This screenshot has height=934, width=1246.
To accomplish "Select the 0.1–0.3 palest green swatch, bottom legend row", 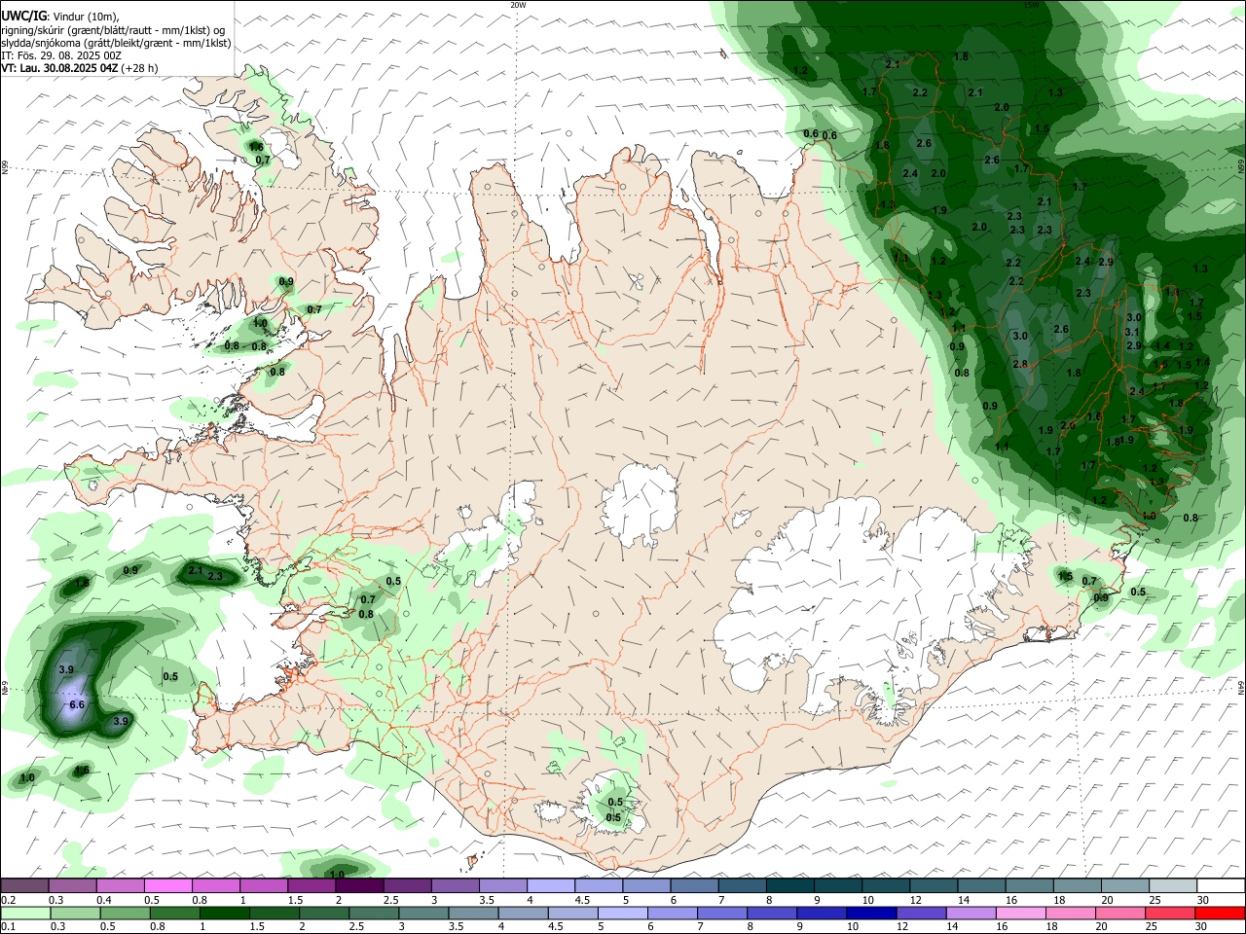I will tap(26, 913).
